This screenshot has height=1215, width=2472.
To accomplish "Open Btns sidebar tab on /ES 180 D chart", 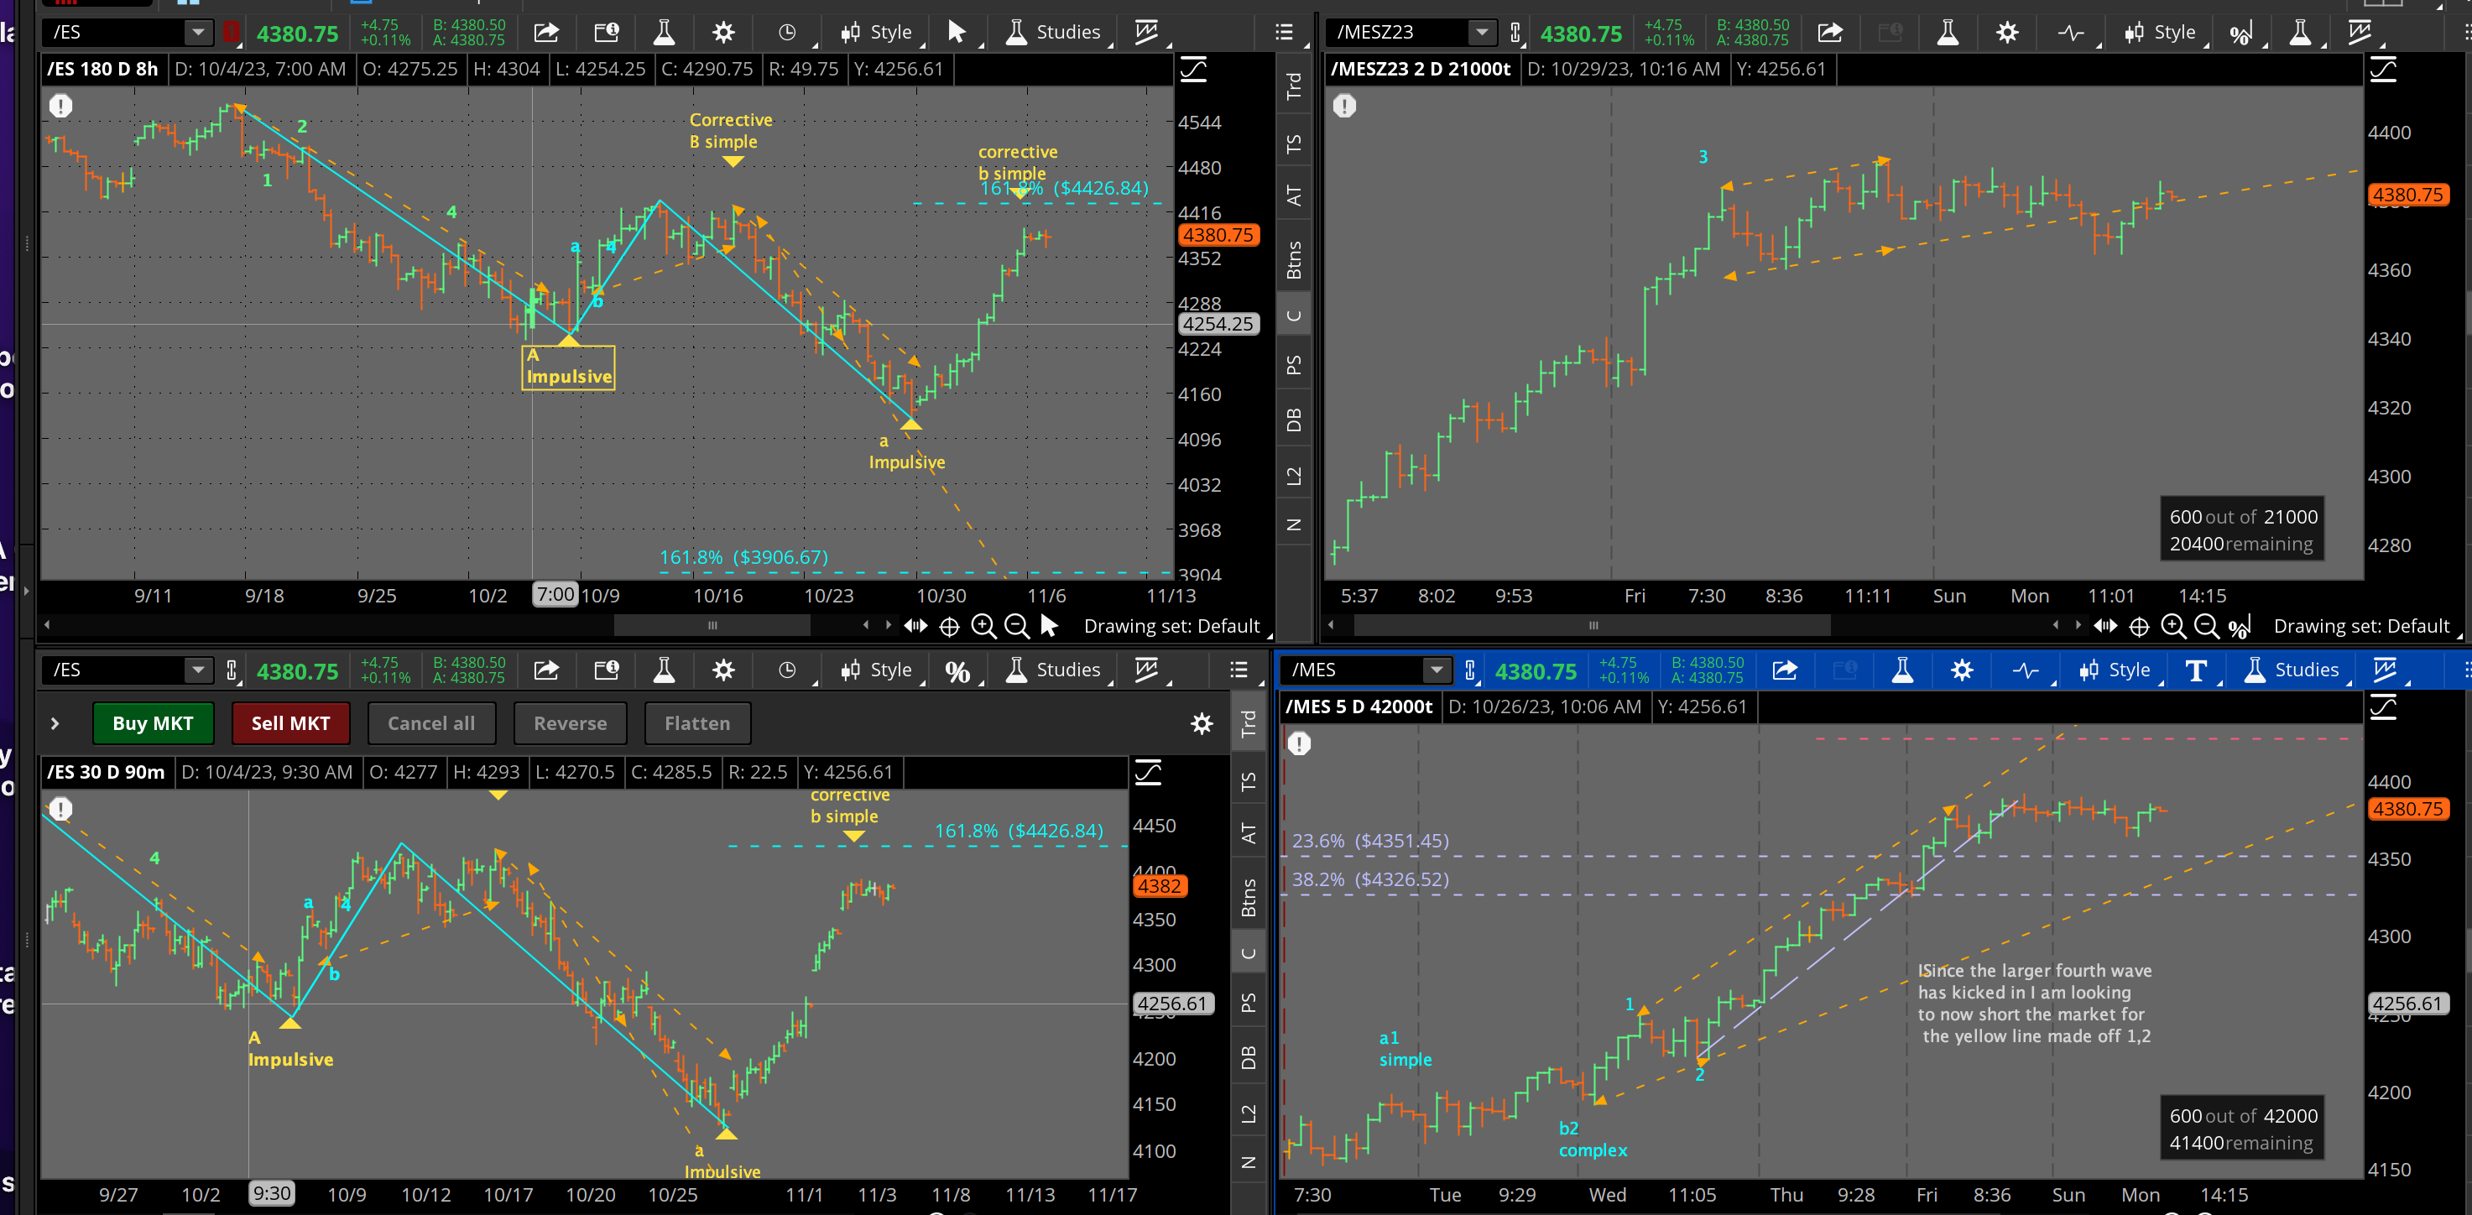I will (x=1294, y=260).
